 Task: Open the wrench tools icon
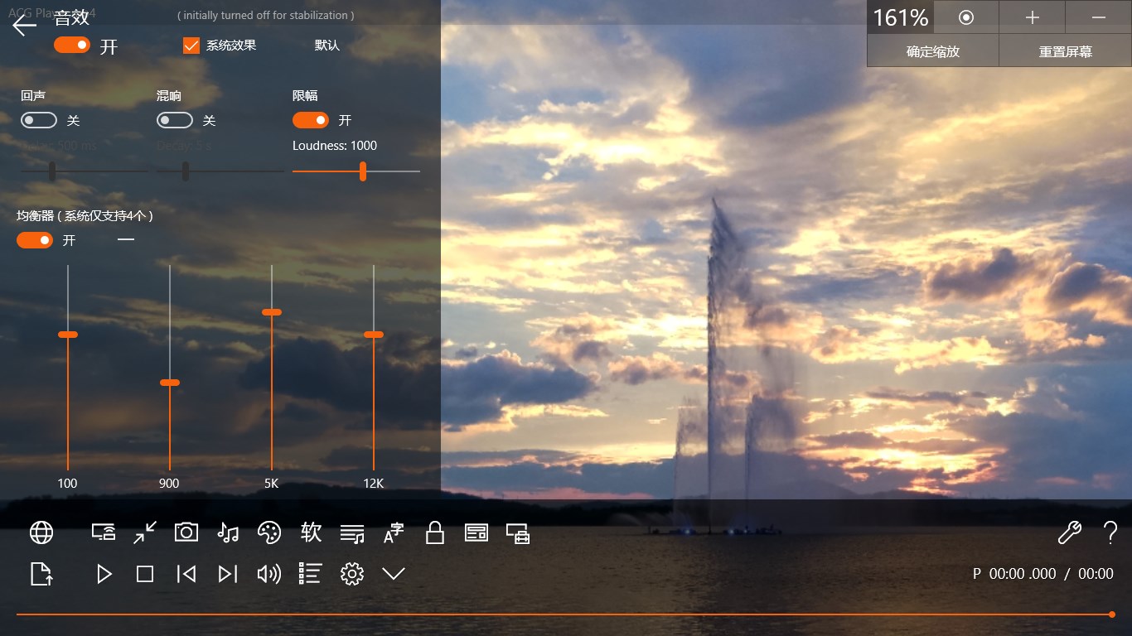coord(1070,532)
